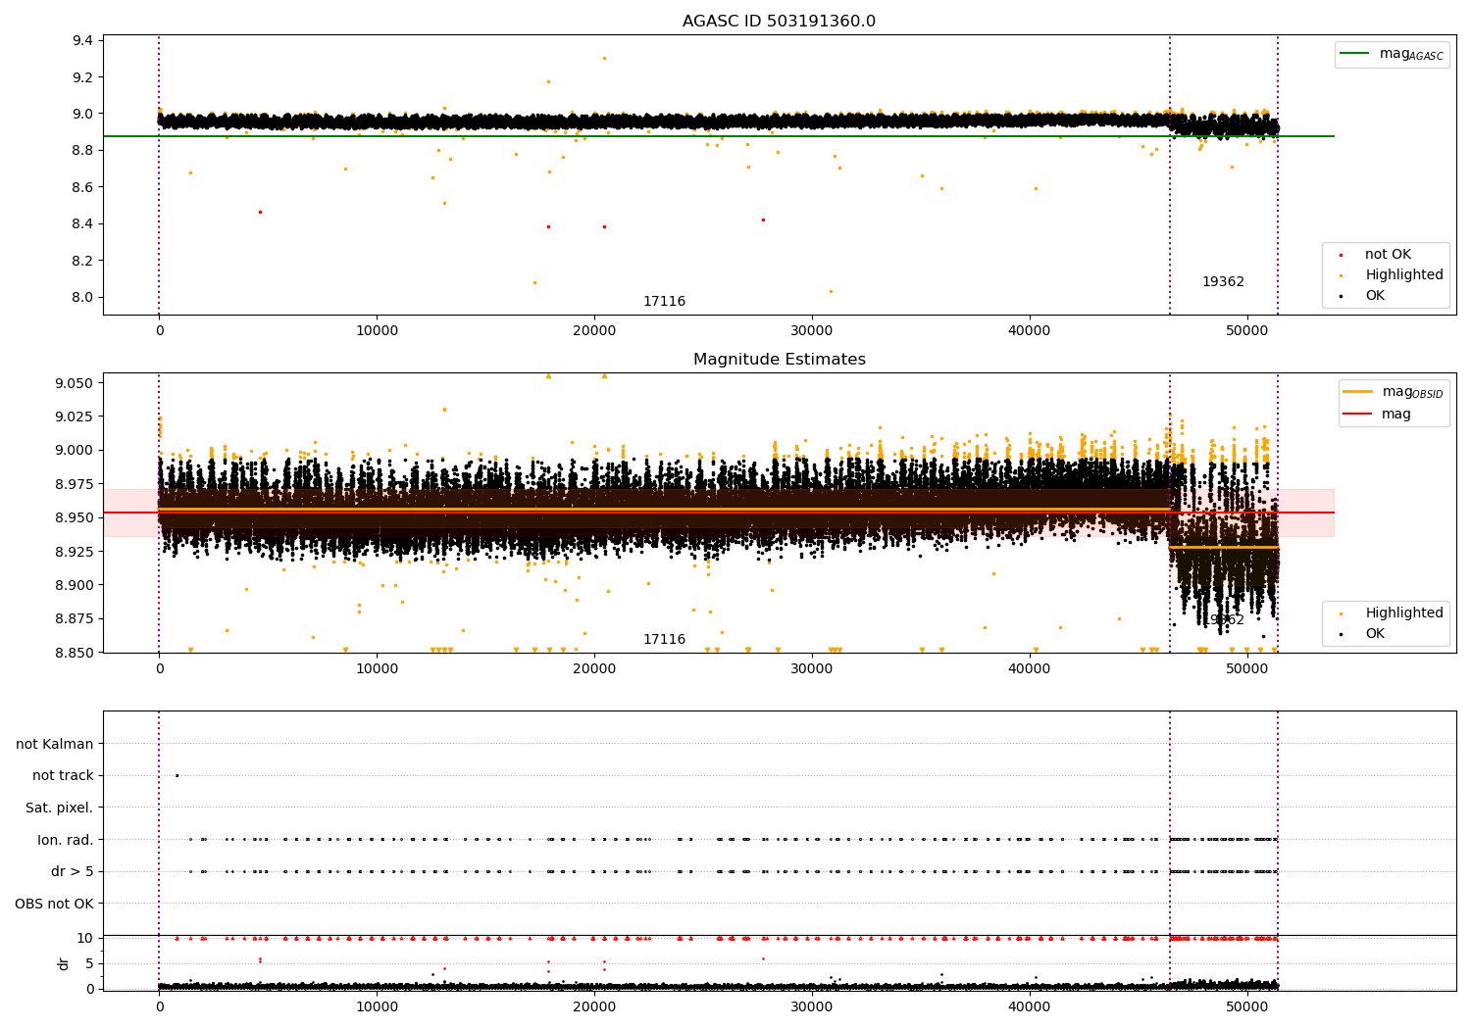Click 'OK' entry below Highlighted in AGASC ID plot legend

pyautogui.click(x=1375, y=296)
